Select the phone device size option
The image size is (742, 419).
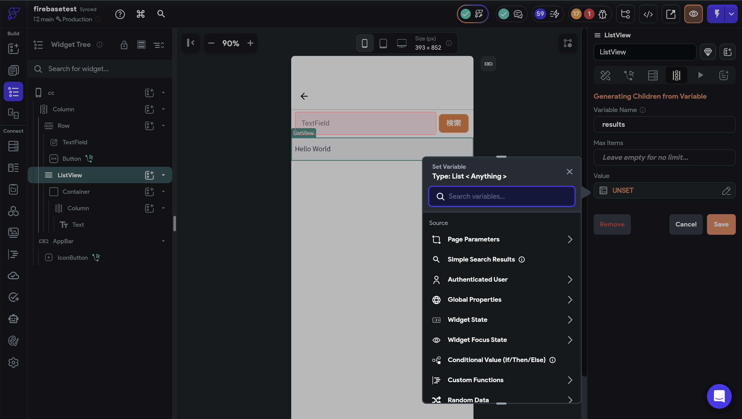[x=364, y=43]
